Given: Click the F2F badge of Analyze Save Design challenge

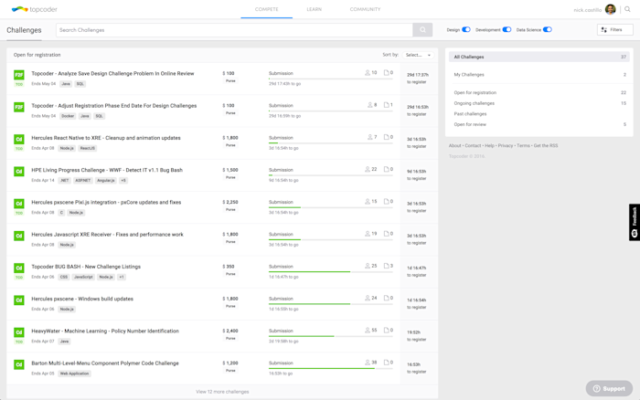Looking at the screenshot, I should tap(19, 75).
